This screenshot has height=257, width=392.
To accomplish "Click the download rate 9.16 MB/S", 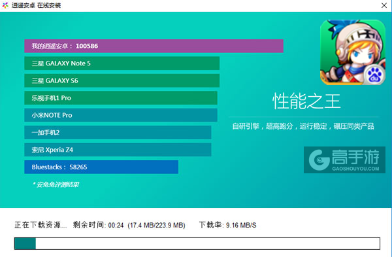I will pyautogui.click(x=241, y=226).
